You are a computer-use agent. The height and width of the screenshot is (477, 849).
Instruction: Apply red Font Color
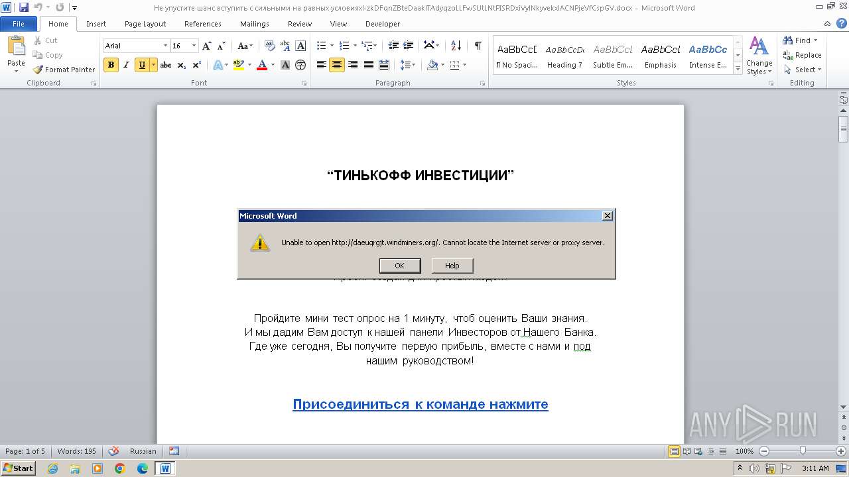point(261,65)
